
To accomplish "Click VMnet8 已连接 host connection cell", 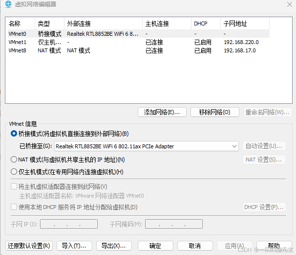I will [x=154, y=50].
